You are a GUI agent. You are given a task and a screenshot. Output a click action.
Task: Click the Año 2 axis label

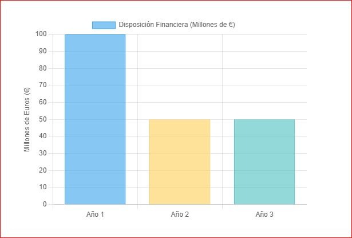click(x=180, y=214)
